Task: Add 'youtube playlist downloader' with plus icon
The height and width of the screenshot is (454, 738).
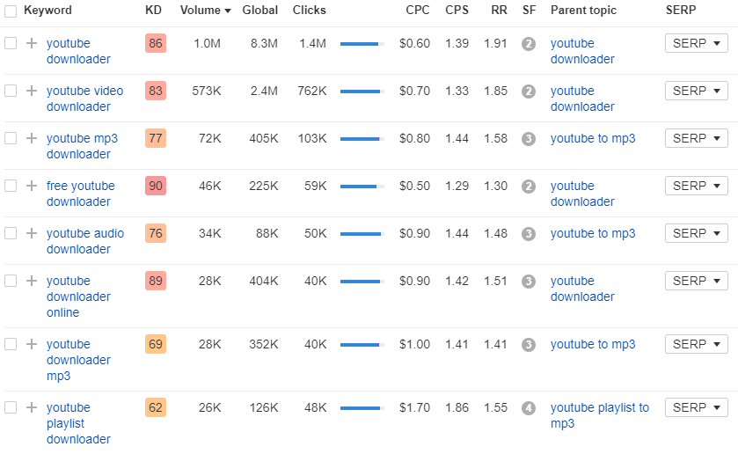Action: tap(32, 407)
